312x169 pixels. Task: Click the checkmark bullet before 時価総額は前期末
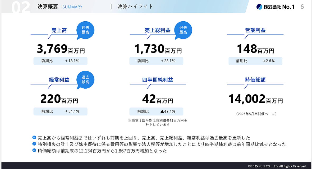point(34,150)
